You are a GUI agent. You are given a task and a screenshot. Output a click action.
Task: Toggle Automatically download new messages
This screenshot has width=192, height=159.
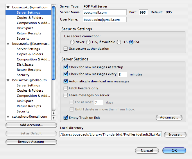(66, 81)
